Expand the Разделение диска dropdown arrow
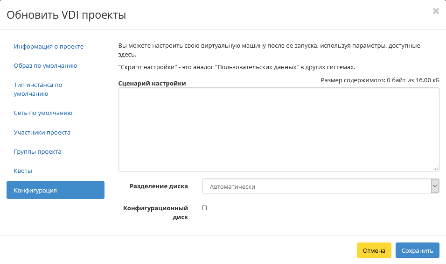The height and width of the screenshot is (264, 446). (435, 186)
